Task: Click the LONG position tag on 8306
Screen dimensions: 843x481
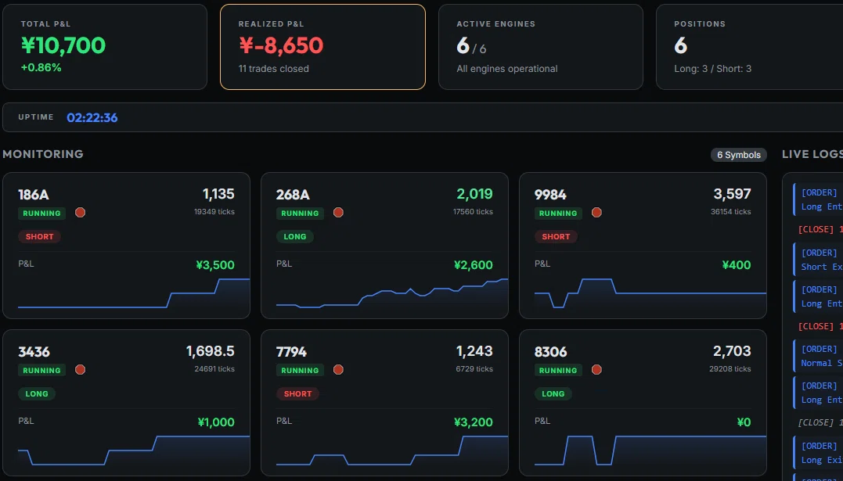Action: point(553,393)
